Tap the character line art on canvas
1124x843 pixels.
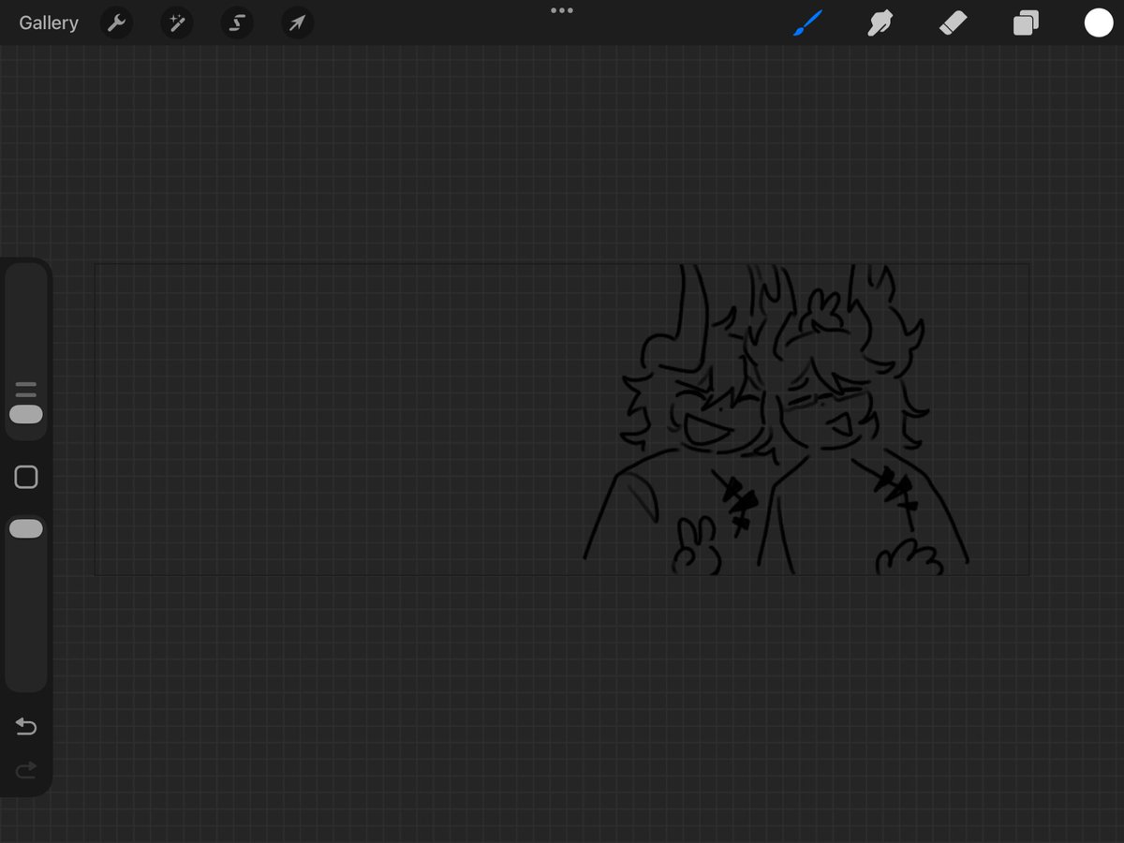776,420
